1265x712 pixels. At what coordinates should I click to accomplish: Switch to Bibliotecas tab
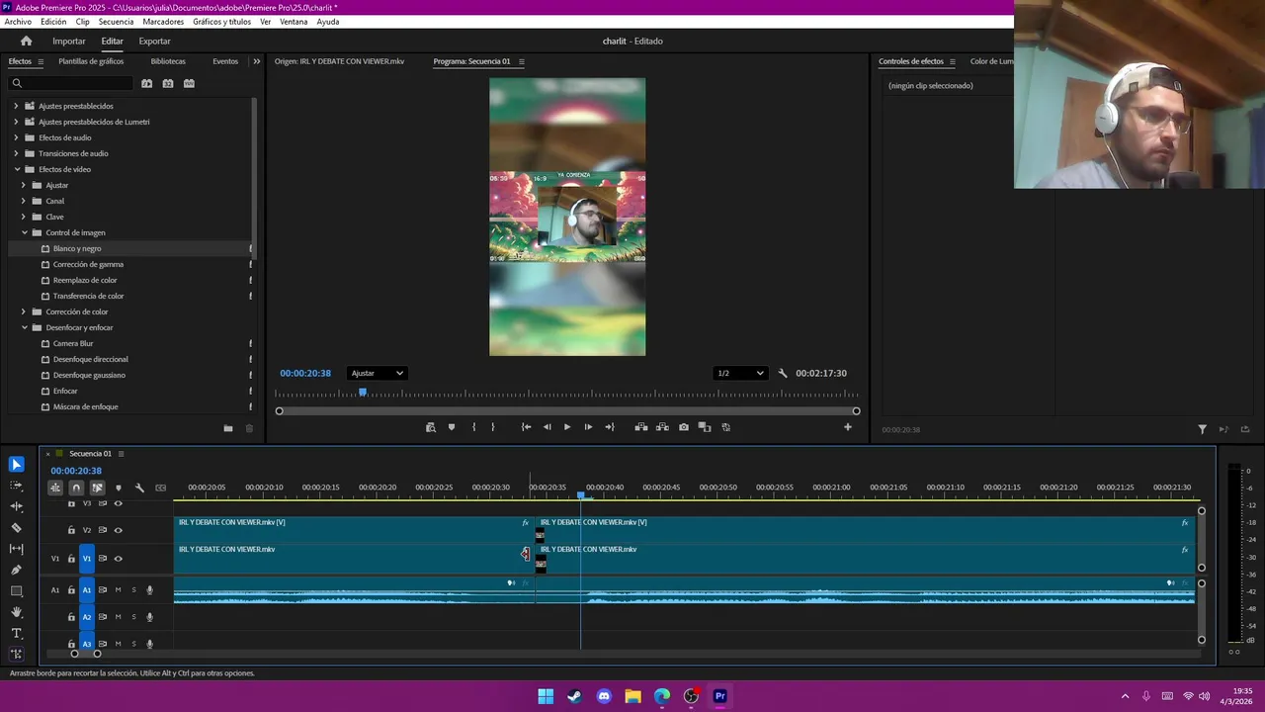(x=168, y=61)
